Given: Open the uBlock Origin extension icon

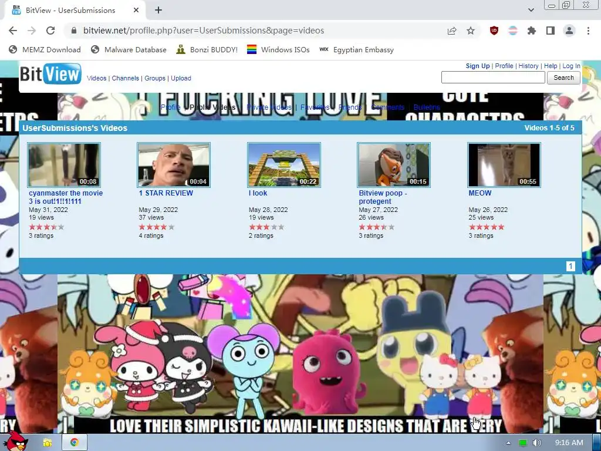Looking at the screenshot, I should coord(494,31).
